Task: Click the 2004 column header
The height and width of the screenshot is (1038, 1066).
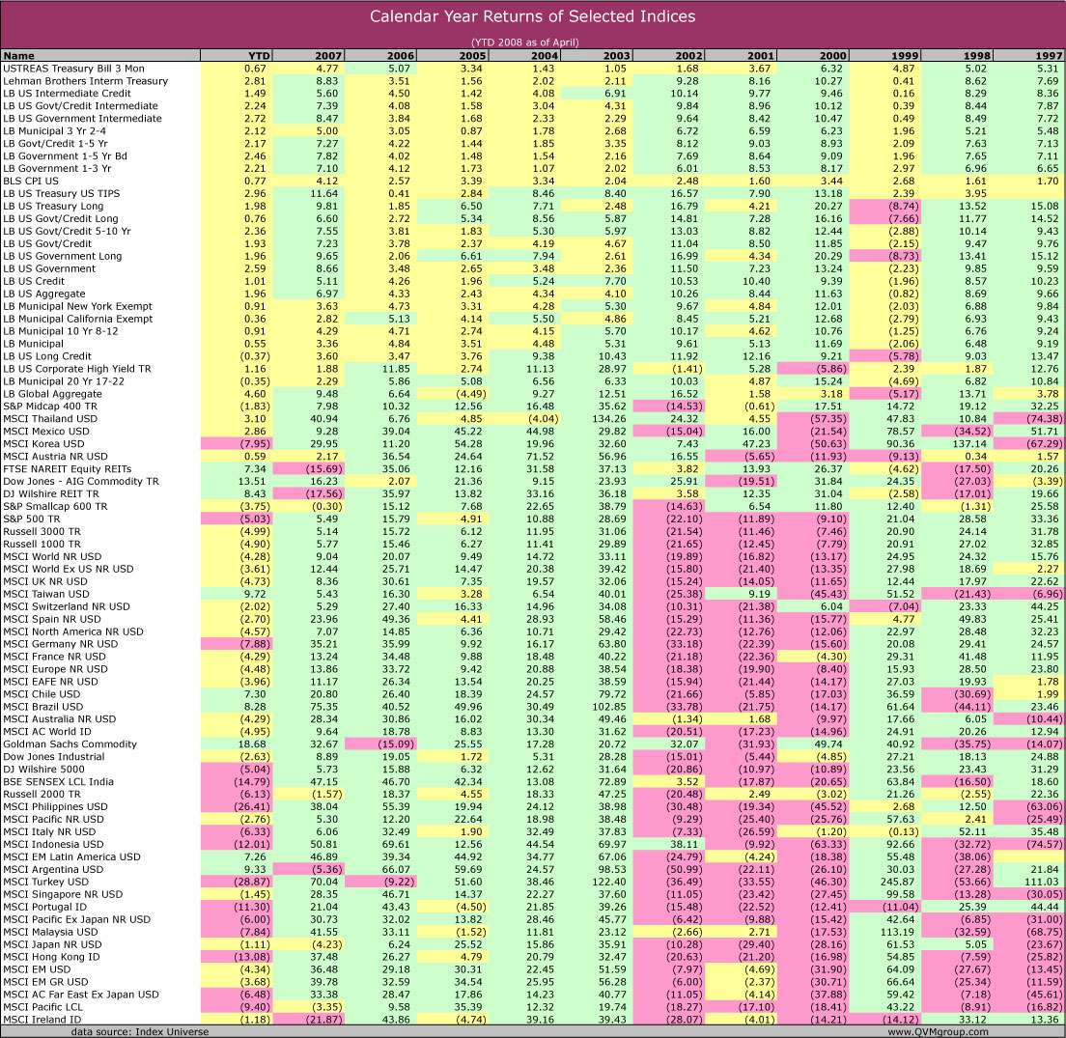Action: [x=524, y=56]
